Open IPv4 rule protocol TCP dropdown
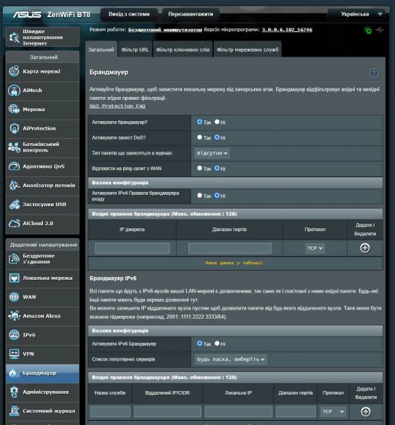This screenshot has width=395, height=425. 315,248
